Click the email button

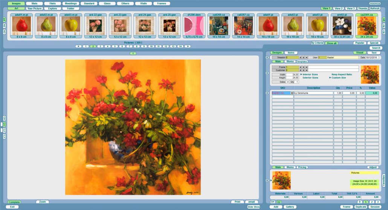coord(252,202)
